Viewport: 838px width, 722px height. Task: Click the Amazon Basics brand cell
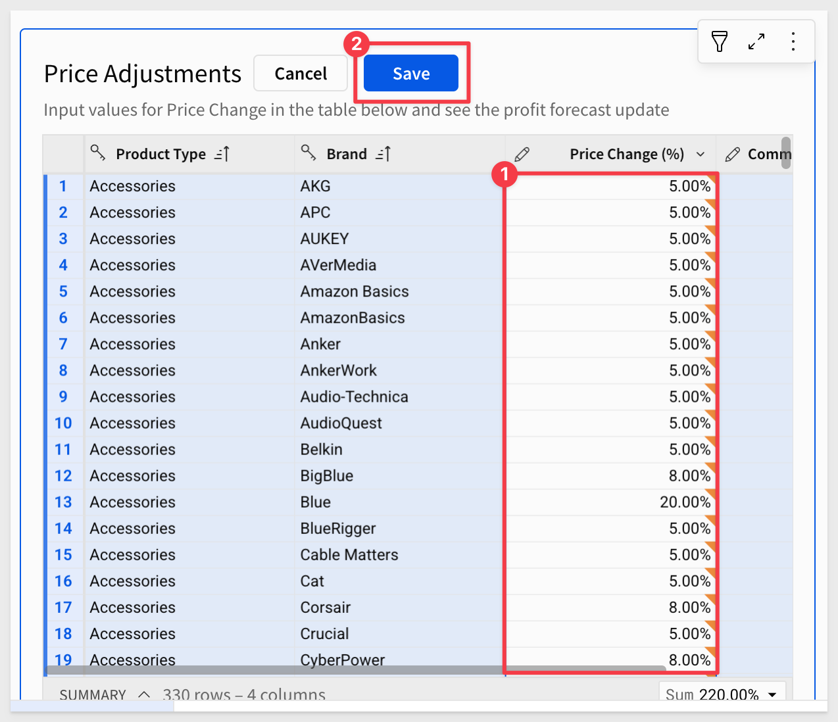pyautogui.click(x=400, y=291)
